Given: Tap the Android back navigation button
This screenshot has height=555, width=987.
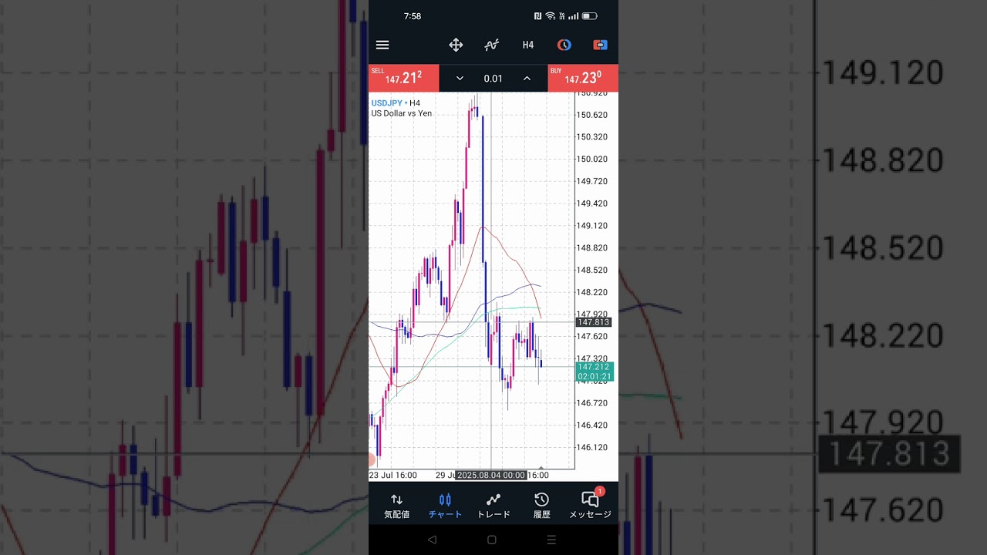Looking at the screenshot, I should (x=432, y=540).
